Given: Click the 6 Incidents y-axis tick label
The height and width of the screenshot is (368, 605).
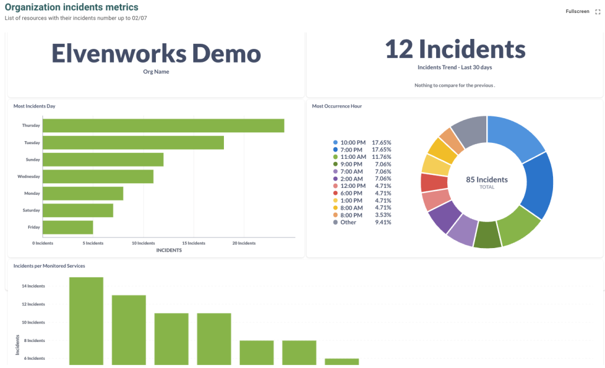Looking at the screenshot, I should (34, 359).
